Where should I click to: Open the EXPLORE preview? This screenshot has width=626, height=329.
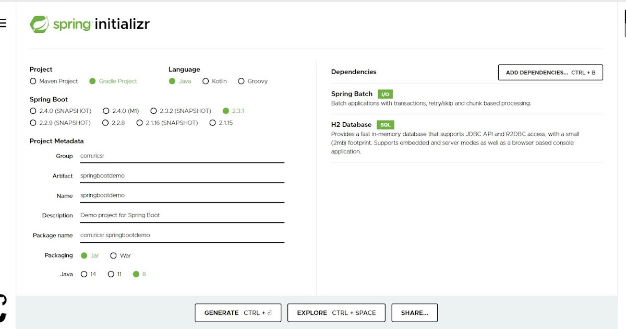pos(336,312)
